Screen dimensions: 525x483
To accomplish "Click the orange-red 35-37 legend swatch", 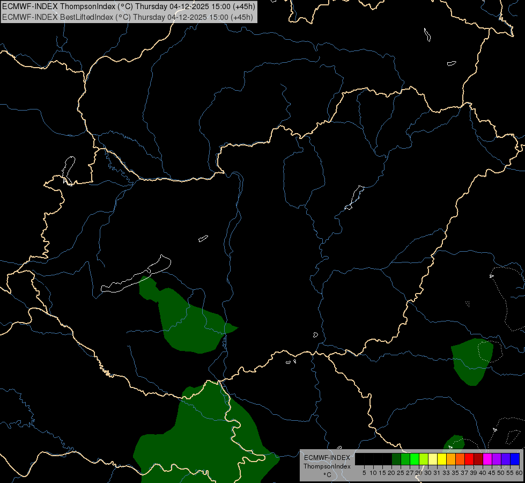I will 460,459.
